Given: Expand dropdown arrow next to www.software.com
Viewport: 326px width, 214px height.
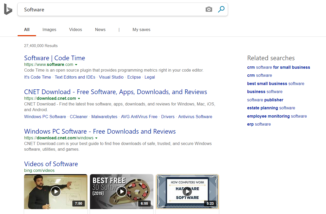Looking at the screenshot, I should (76, 65).
